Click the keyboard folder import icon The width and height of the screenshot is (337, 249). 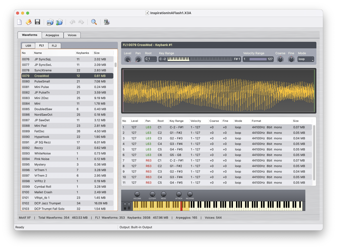point(50,22)
